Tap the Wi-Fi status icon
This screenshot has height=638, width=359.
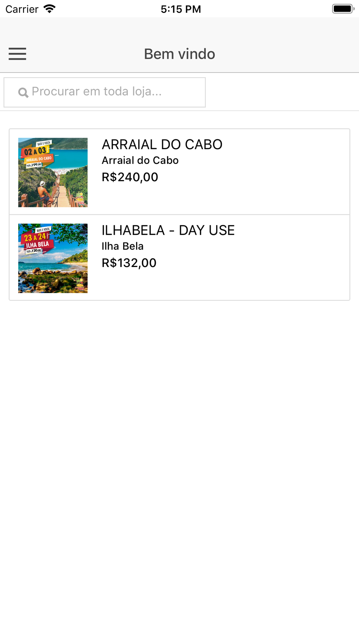coord(50,9)
